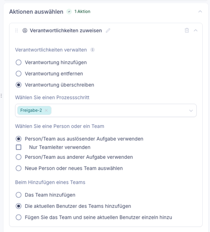Choose Das Team hinzufügen option
210x232 pixels.
click(x=19, y=195)
